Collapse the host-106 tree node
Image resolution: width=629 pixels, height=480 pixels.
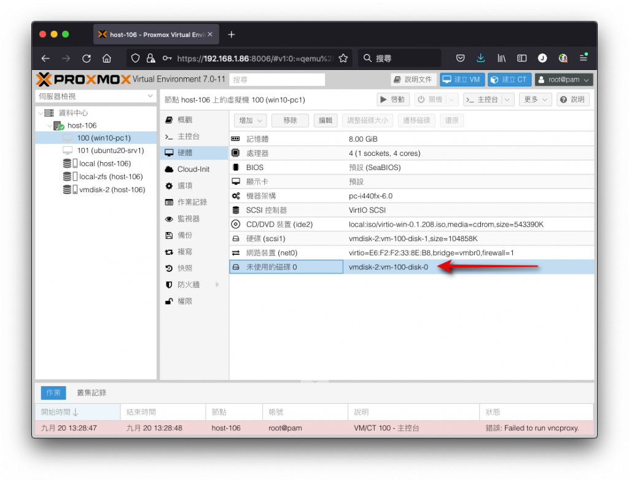pyautogui.click(x=50, y=125)
